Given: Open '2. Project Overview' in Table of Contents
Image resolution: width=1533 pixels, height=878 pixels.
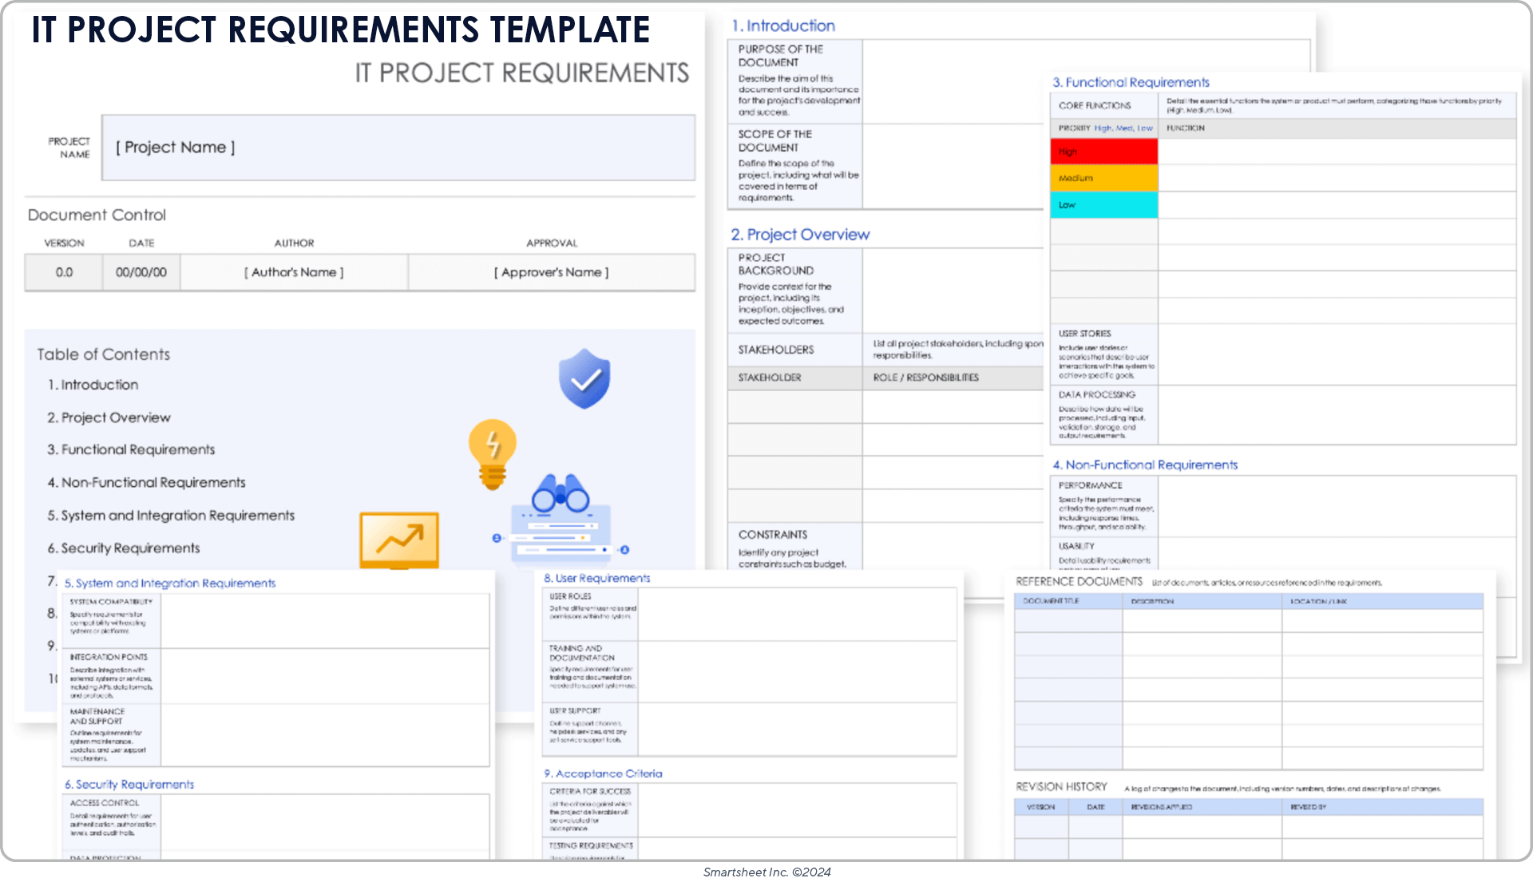Looking at the screenshot, I should pos(109,417).
